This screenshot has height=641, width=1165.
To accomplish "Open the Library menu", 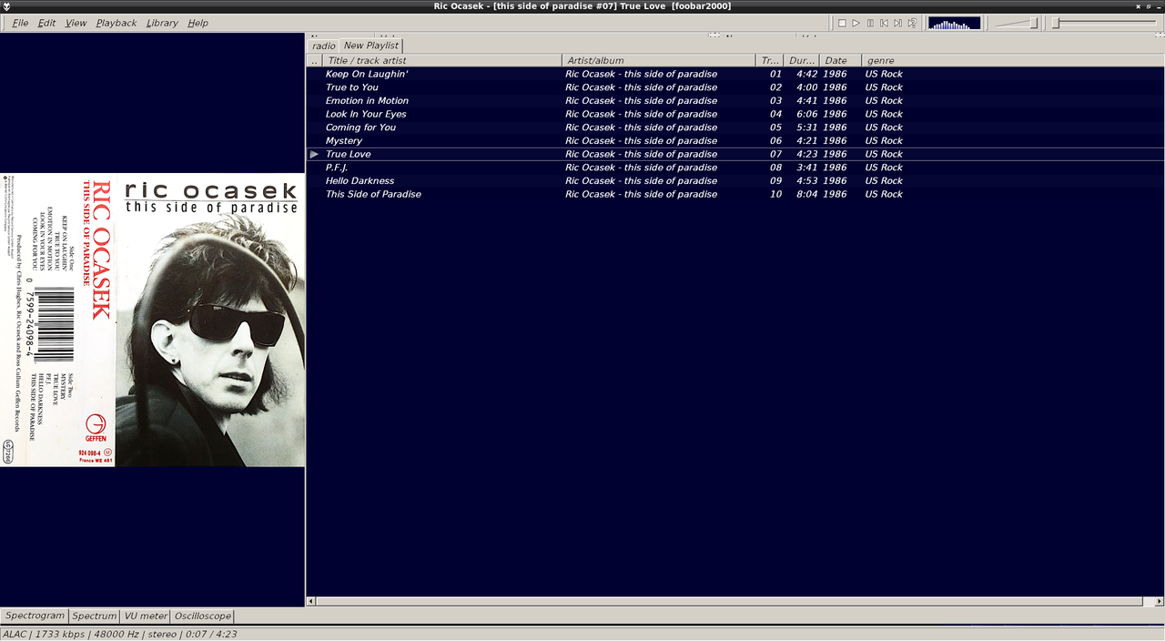I will [162, 23].
